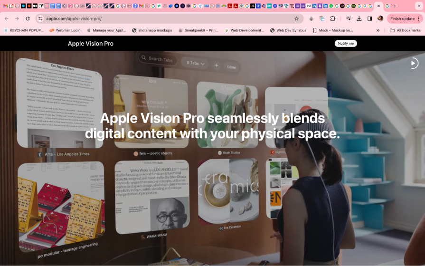Bookmark this page with the star icon

point(296,19)
